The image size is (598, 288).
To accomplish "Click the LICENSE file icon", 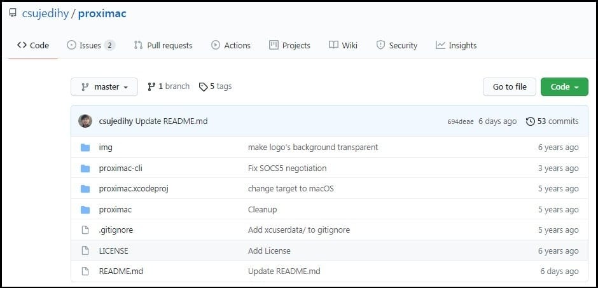I will tap(85, 251).
